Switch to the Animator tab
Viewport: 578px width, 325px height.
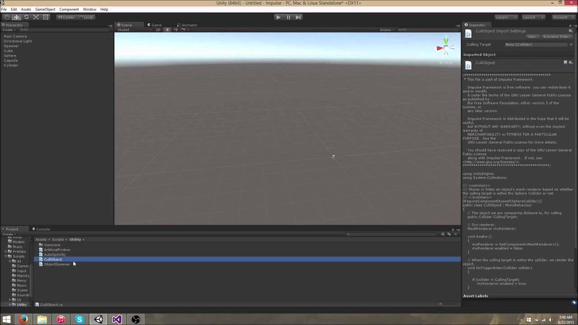click(187, 25)
